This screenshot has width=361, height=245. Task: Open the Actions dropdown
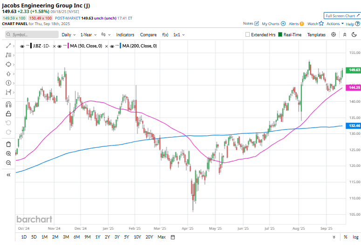(335, 24)
